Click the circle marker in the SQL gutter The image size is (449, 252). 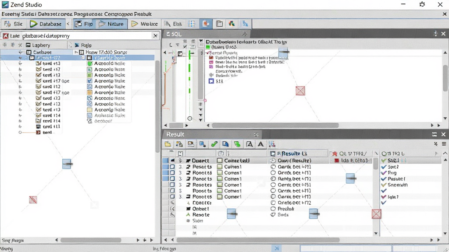(x=190, y=118)
